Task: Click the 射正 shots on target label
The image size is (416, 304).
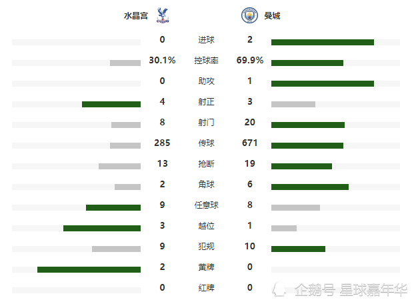Action: 206,102
